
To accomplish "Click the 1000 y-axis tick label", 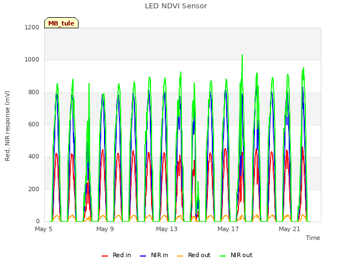I will tap(32, 60).
